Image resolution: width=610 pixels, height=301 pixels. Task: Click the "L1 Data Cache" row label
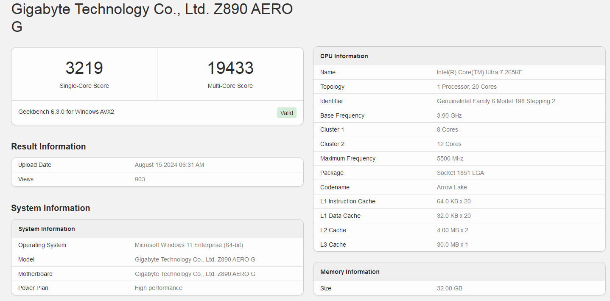pyautogui.click(x=340, y=216)
